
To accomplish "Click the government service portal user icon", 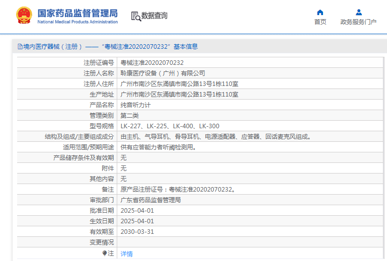I will 359,13.
